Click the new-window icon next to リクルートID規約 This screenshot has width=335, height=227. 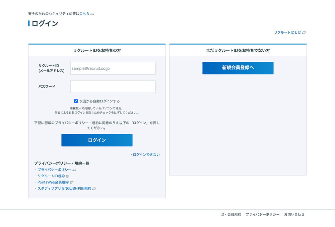68,176
